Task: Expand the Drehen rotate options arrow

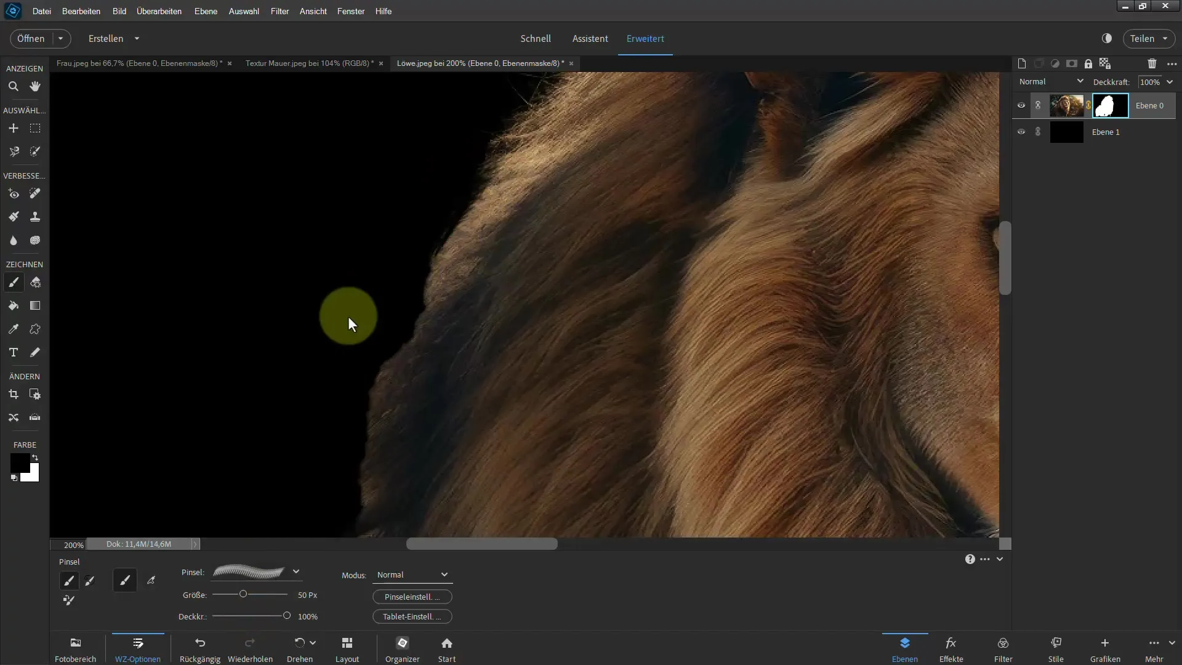Action: [313, 643]
